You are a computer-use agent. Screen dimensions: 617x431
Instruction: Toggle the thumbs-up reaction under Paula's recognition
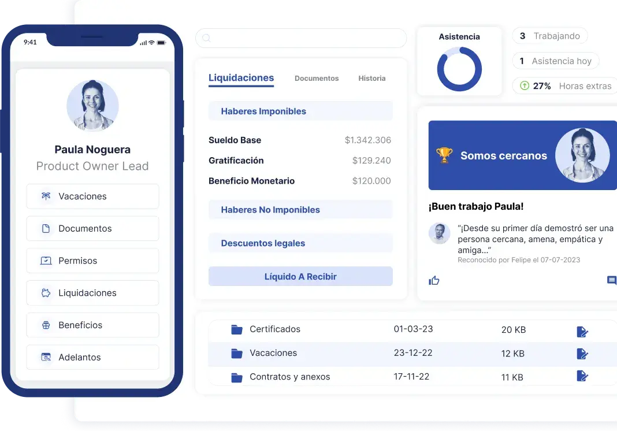point(435,280)
